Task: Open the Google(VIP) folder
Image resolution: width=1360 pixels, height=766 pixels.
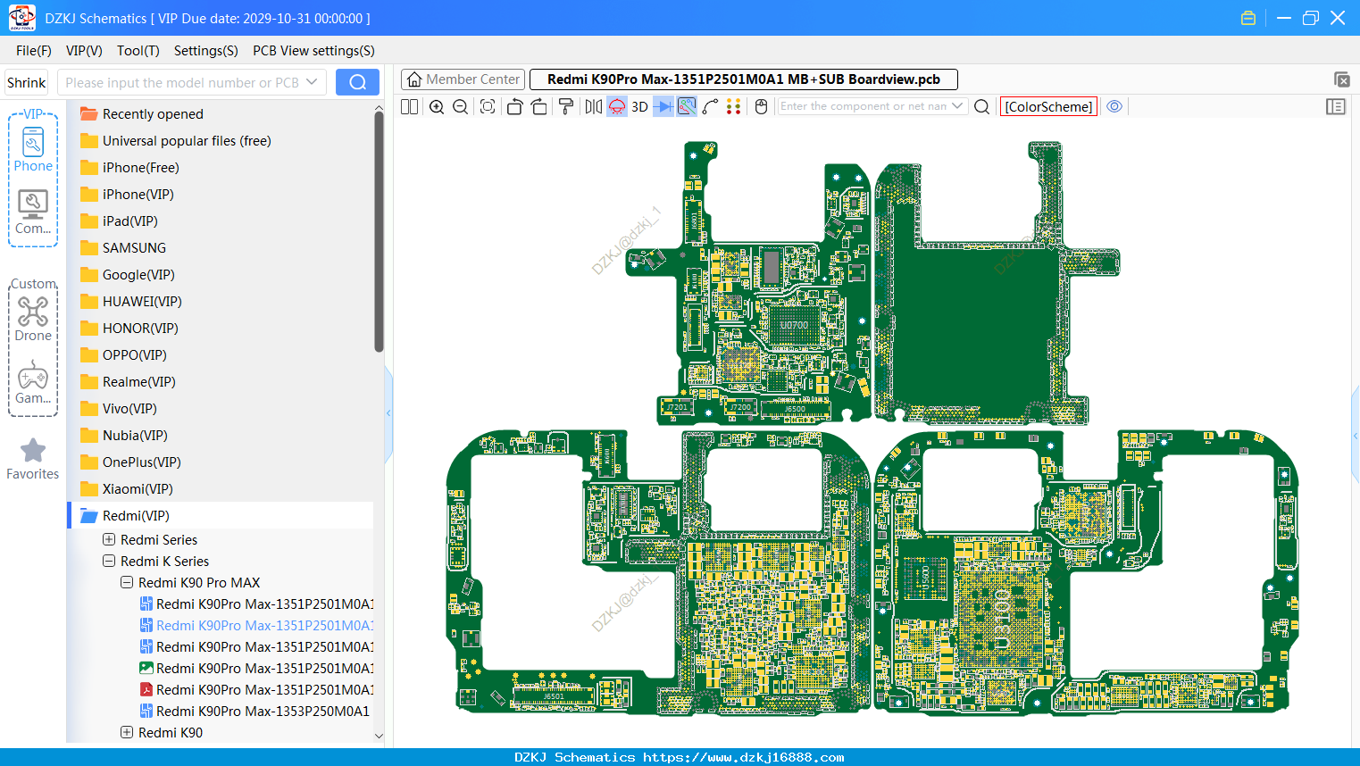Action: click(138, 274)
